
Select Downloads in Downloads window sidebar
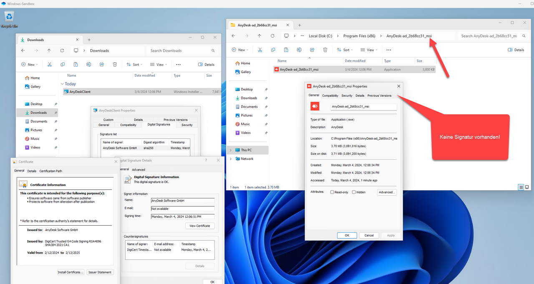(x=37, y=113)
